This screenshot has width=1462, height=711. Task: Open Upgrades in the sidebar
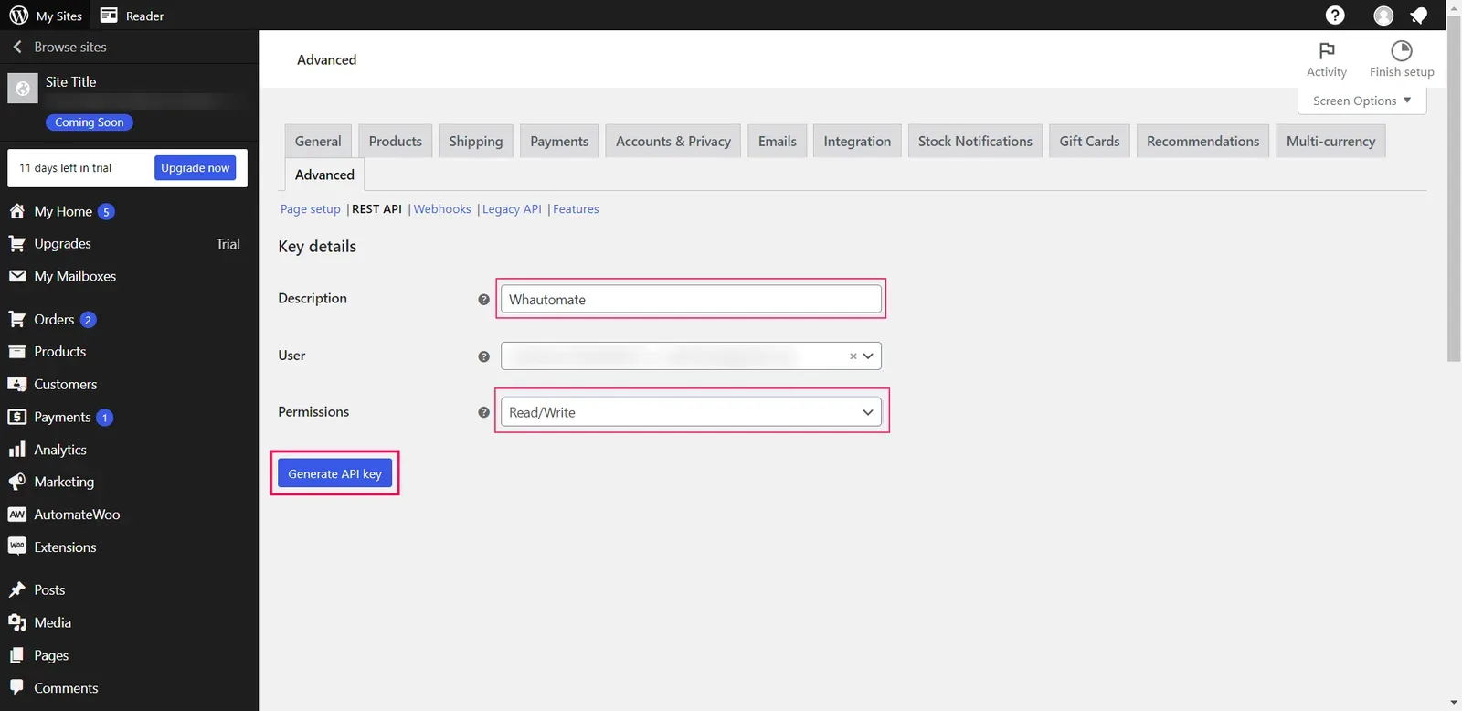62,243
